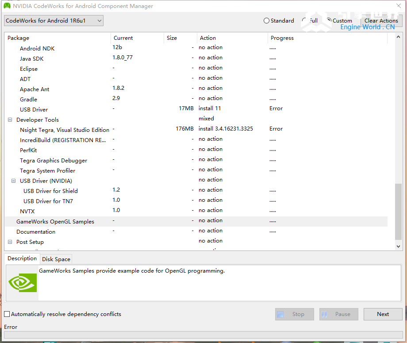Enable automatically resolve dependency conflicts checkbox
This screenshot has height=343, width=407.
[7, 314]
